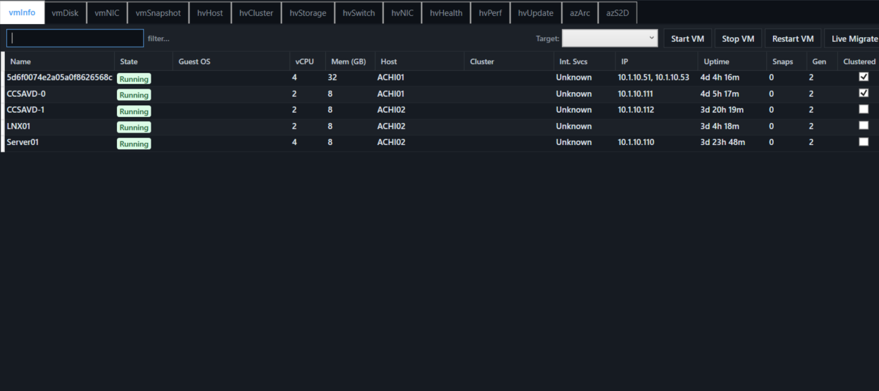Sort table by Name column header
This screenshot has height=391, width=879.
[x=21, y=62]
